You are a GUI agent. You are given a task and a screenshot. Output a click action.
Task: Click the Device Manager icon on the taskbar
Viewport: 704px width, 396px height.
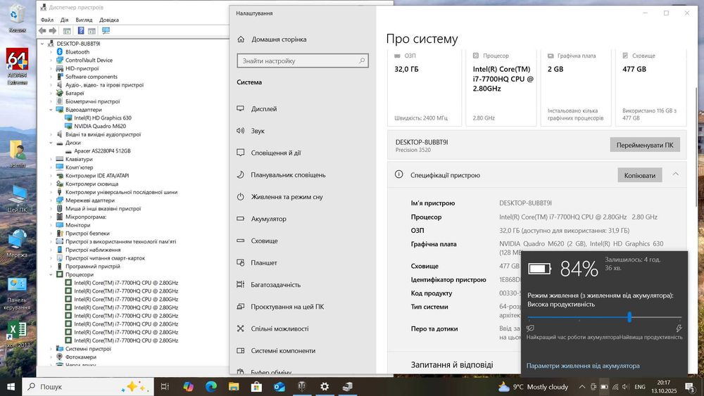click(x=348, y=387)
